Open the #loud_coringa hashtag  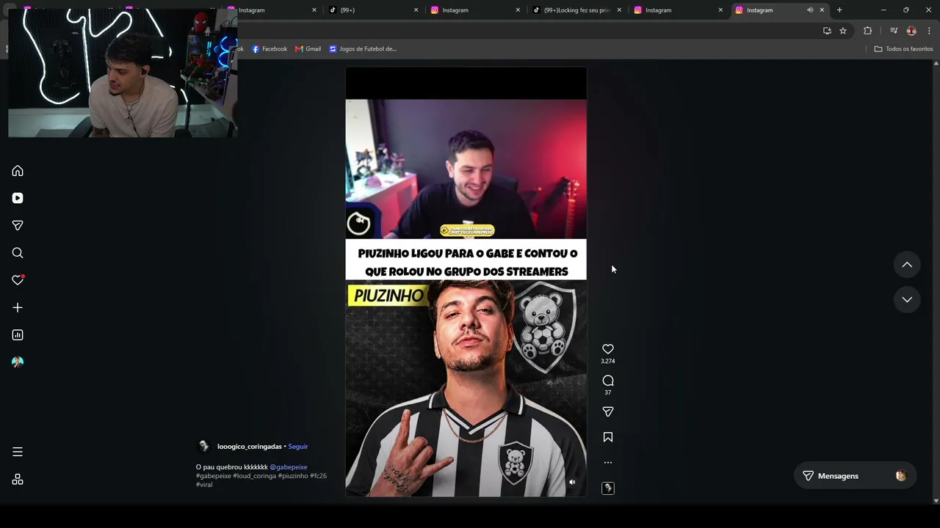pyautogui.click(x=255, y=476)
